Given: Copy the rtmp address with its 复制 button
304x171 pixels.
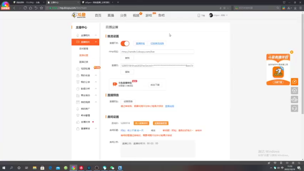Looking at the screenshot, I should 127,58.
